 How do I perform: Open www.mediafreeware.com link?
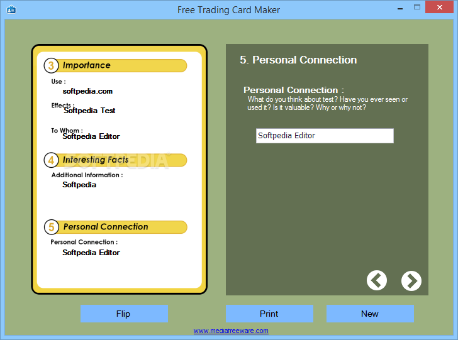click(231, 331)
